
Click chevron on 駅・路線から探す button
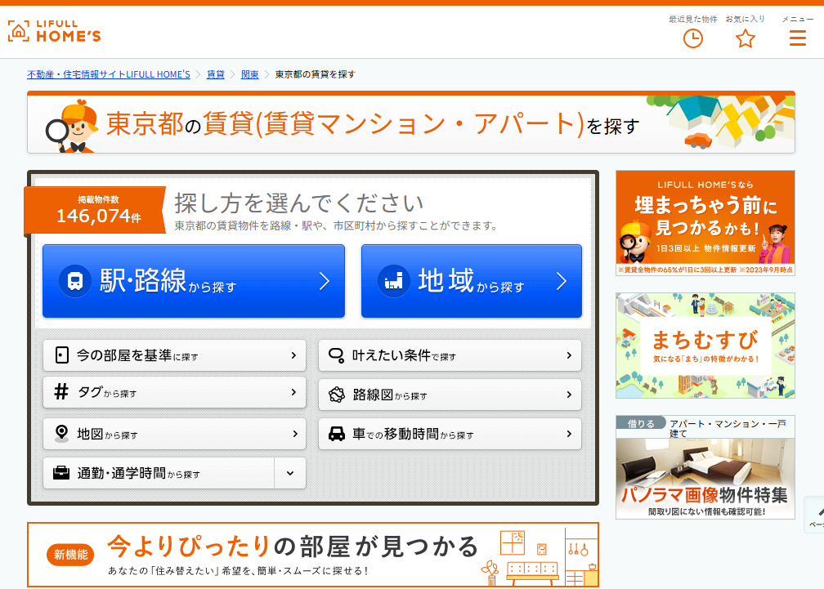(x=325, y=281)
